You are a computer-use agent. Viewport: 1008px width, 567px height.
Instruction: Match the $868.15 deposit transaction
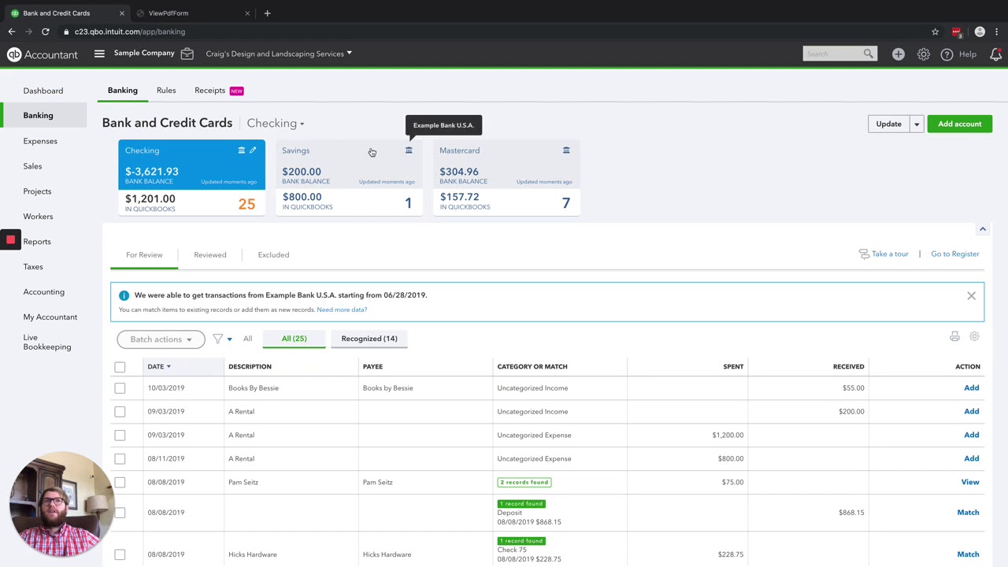point(968,512)
